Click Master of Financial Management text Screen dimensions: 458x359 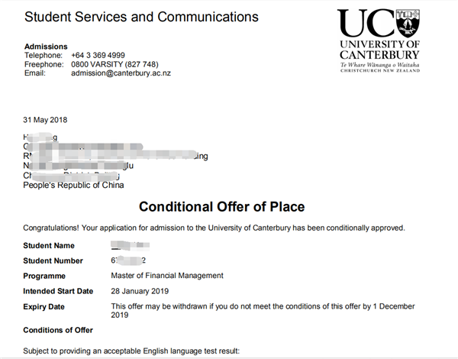click(167, 276)
